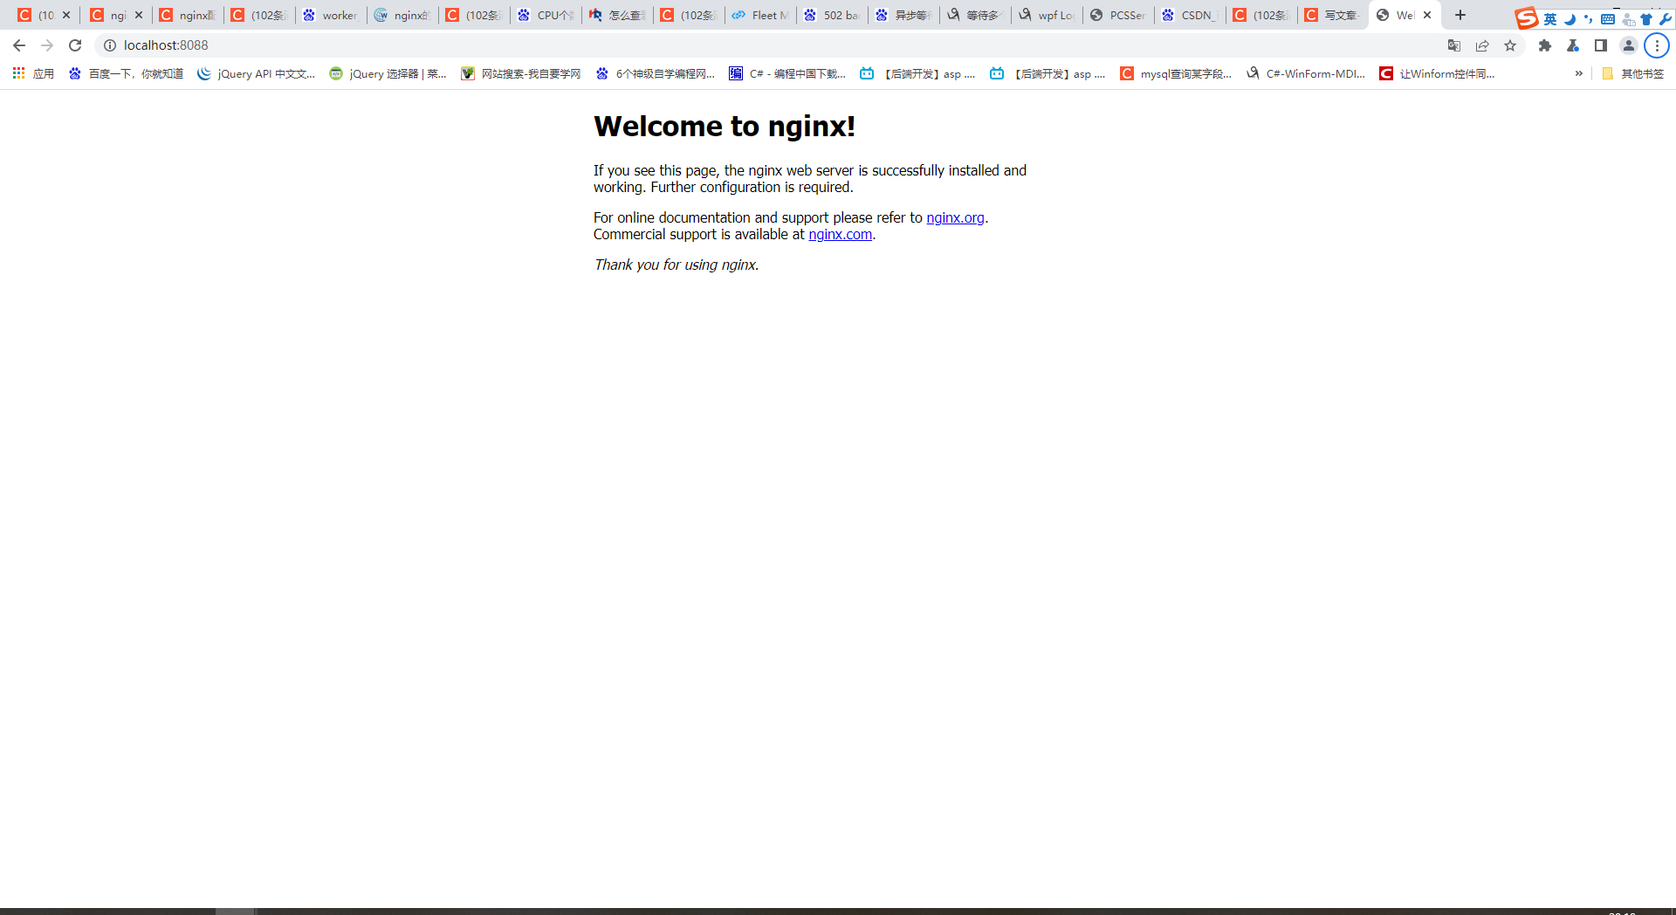Screen dimensions: 1676x915
Task: Open the 百度一下，你就知道 bookmark
Action: pyautogui.click(x=127, y=73)
